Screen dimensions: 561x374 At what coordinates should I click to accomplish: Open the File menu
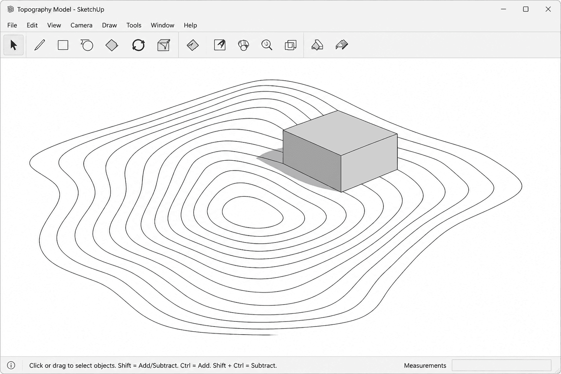click(x=12, y=25)
